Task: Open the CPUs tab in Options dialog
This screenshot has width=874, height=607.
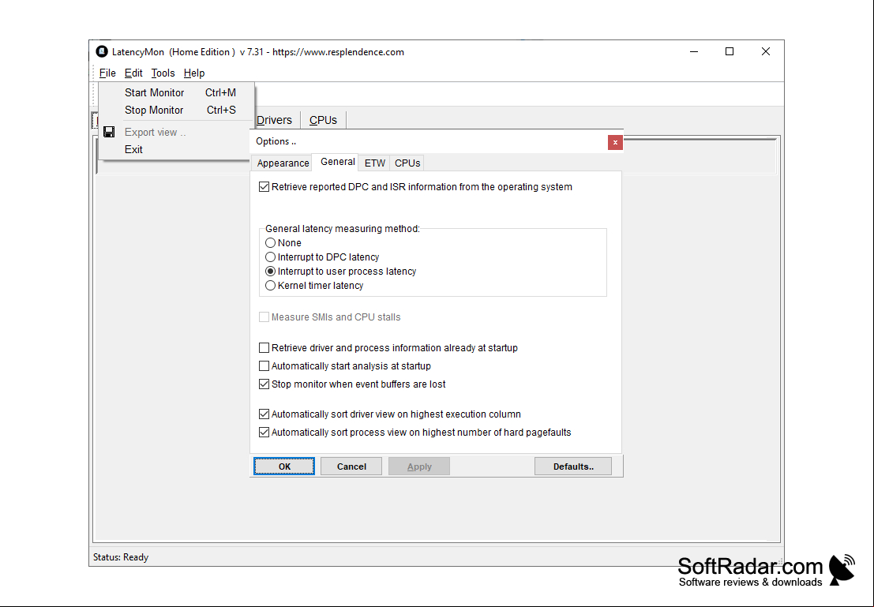Action: tap(407, 163)
